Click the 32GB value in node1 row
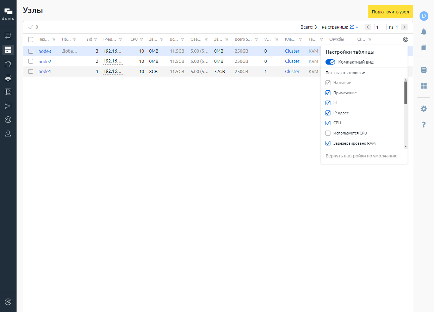434x312 pixels. 219,71
